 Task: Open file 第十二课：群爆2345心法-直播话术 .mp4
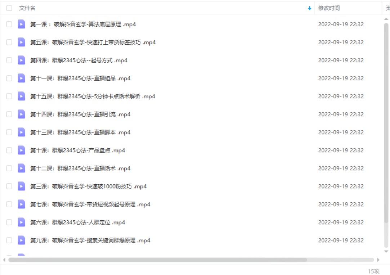80,168
